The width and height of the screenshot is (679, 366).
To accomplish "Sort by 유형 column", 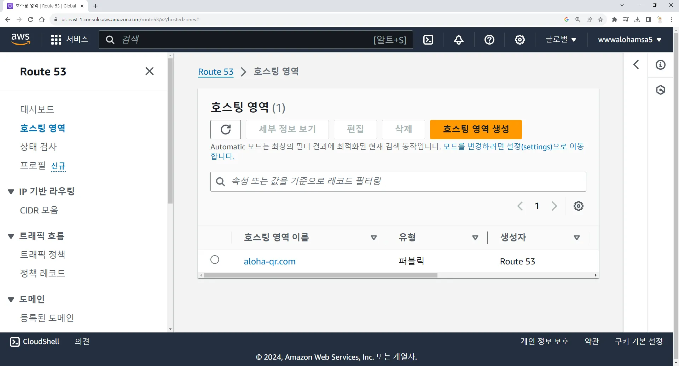I will click(x=475, y=238).
